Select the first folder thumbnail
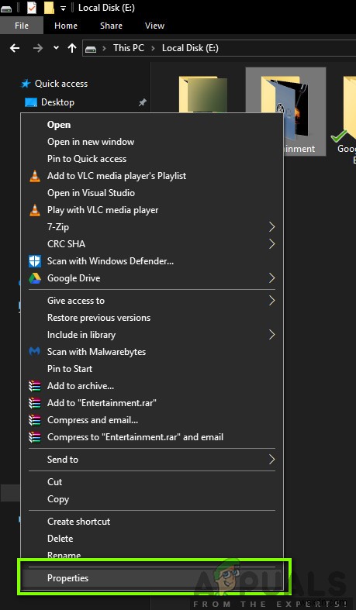The width and height of the screenshot is (356, 610). (202, 95)
